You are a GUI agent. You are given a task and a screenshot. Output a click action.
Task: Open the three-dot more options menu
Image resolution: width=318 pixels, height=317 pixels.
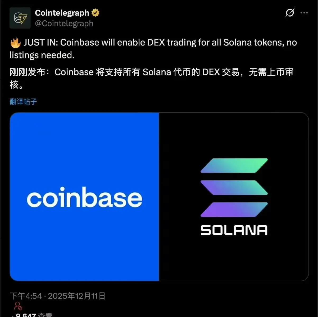click(x=304, y=12)
